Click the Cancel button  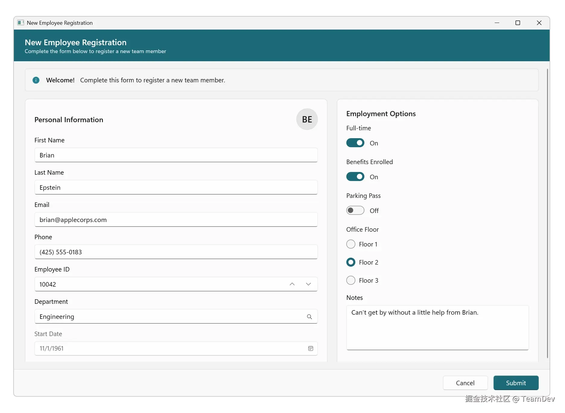pyautogui.click(x=465, y=383)
